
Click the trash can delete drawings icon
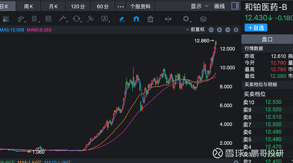click(x=150, y=19)
